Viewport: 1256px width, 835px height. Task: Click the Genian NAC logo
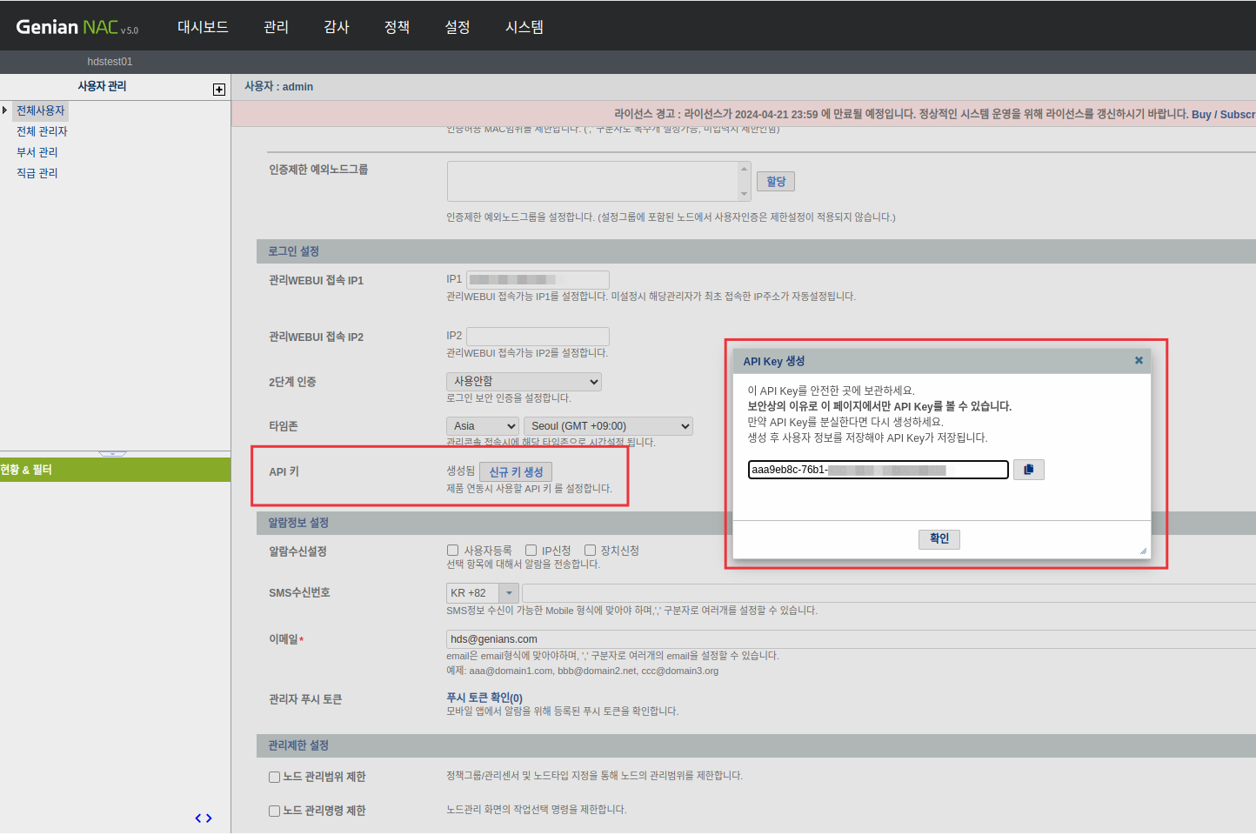[77, 25]
